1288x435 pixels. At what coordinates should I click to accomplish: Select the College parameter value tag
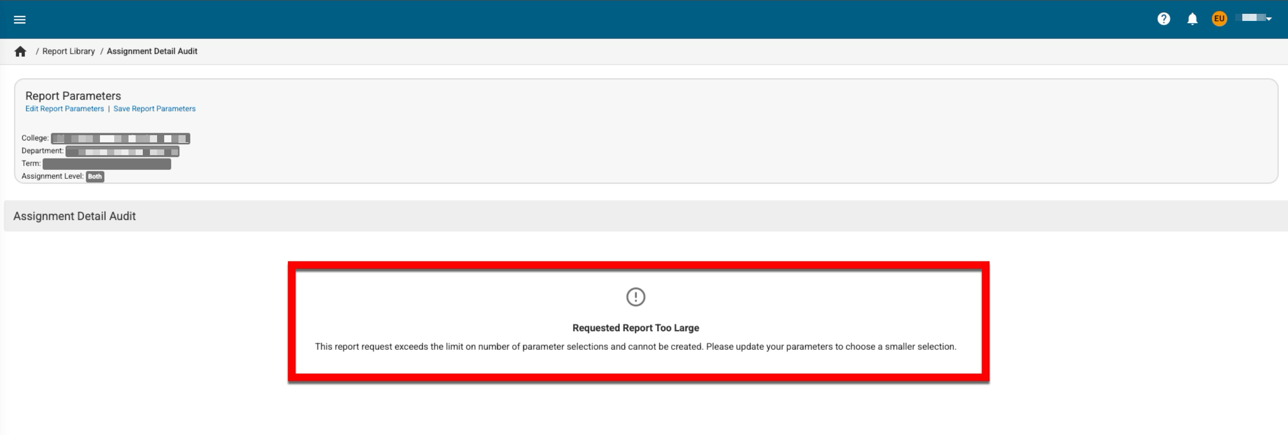[x=120, y=138]
